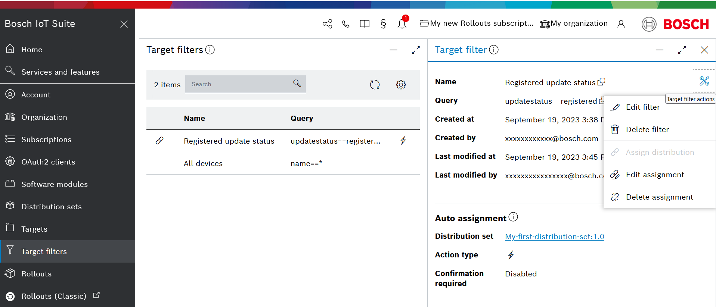
Task: Copy the Registered update status name
Action: pyautogui.click(x=601, y=82)
